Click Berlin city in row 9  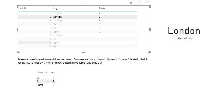(56, 43)
